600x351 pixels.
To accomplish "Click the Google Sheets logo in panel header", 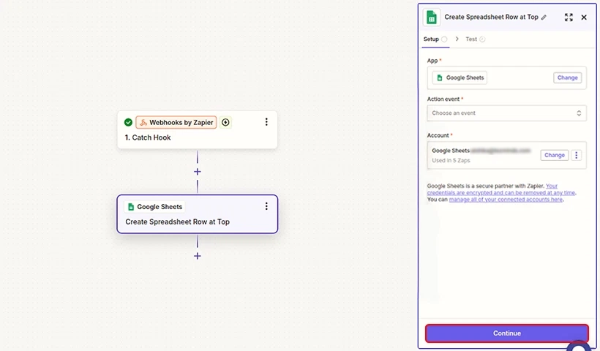I will 432,18.
